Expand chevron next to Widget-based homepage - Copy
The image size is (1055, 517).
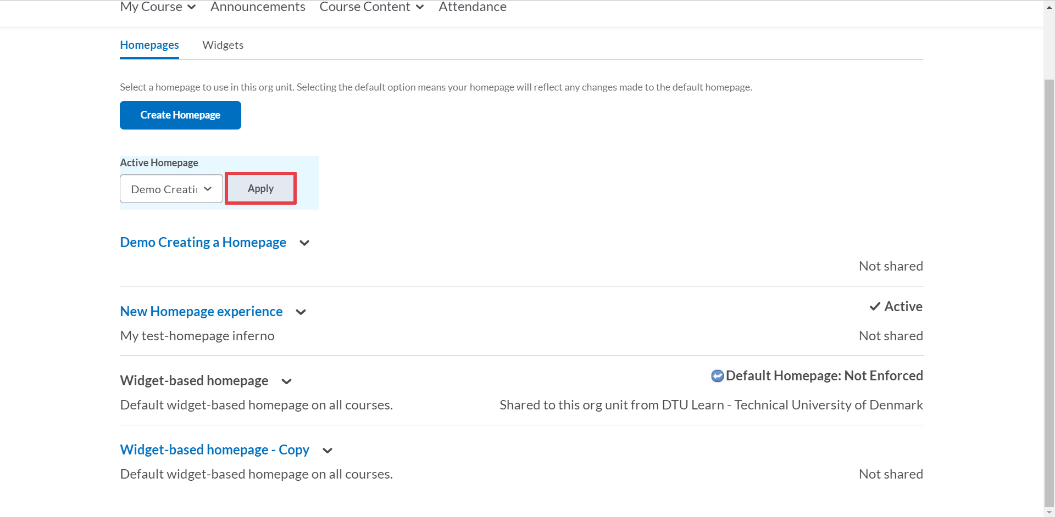(327, 451)
